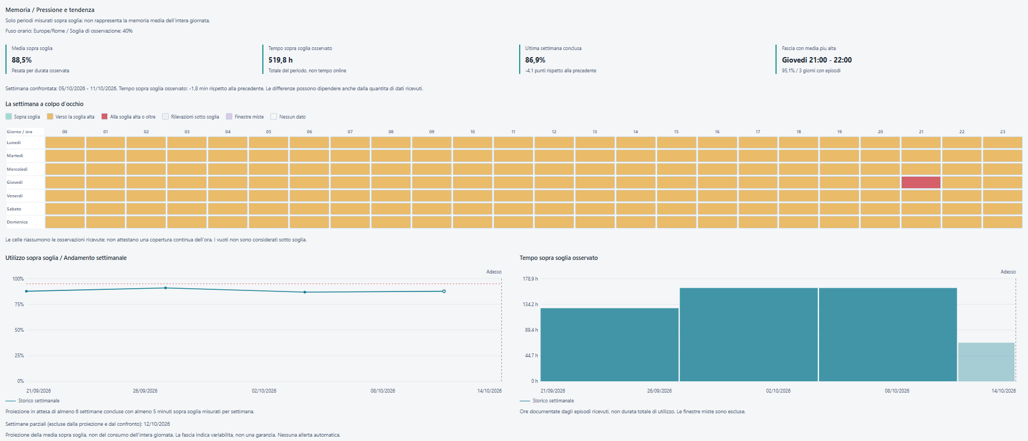Click the Martedì row label
1028x441 pixels.
[x=15, y=156]
